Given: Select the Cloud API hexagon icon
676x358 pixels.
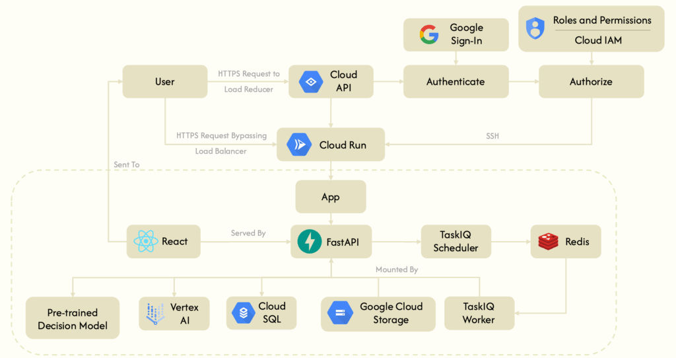Looking at the screenshot, I should tap(309, 82).
